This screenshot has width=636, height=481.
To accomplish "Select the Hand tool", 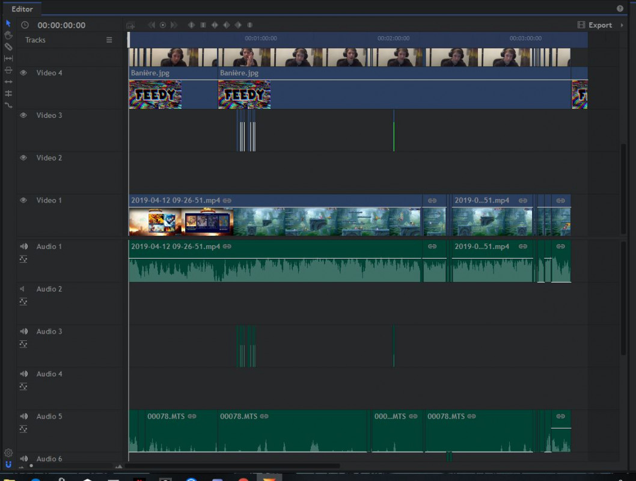I will (x=8, y=35).
